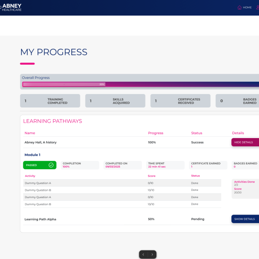Click the previous arrow at page bottom
This screenshot has height=259, width=259.
pyautogui.click(x=143, y=255)
